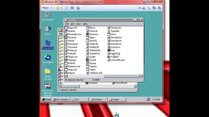209x117 pixels.
Task: Switch to Windows taskbar button
Action: 98,99
